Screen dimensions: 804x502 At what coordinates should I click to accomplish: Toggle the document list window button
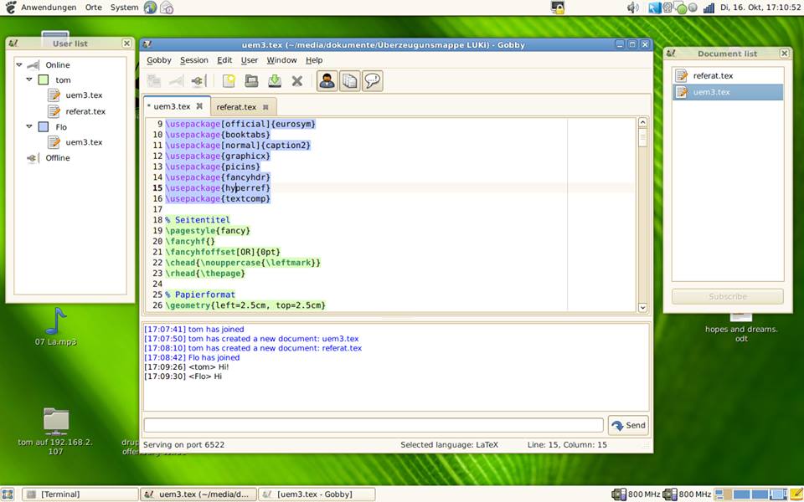tap(350, 81)
